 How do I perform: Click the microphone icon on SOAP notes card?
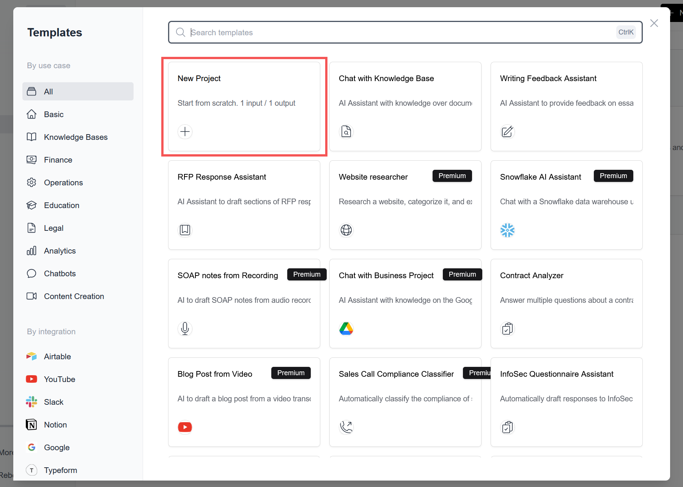click(x=185, y=329)
